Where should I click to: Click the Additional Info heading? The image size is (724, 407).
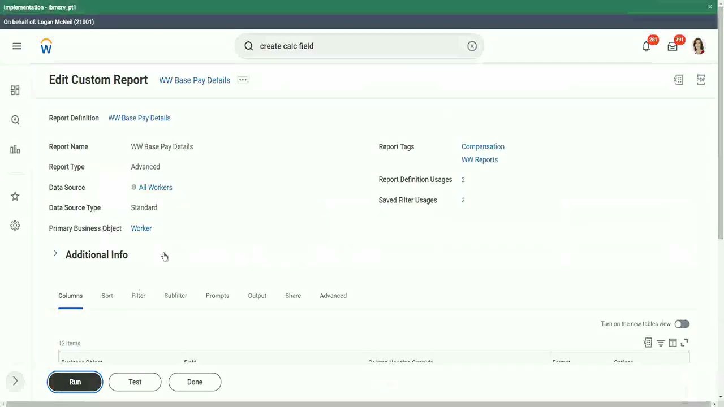click(97, 255)
